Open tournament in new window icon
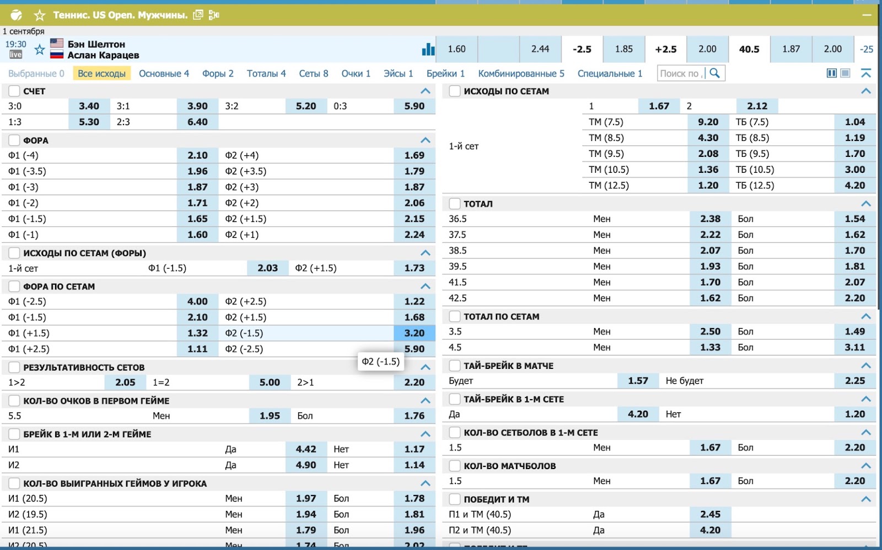Viewport: 882px width, 550px height. (198, 15)
